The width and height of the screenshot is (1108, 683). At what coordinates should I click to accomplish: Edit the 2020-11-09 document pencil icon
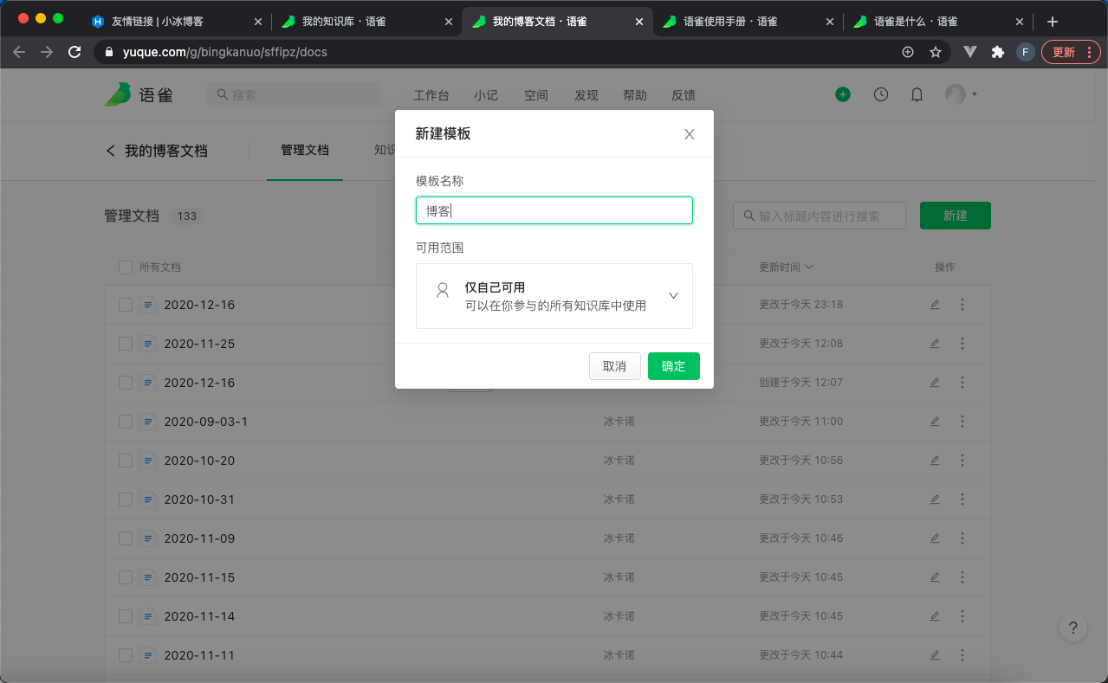[935, 538]
